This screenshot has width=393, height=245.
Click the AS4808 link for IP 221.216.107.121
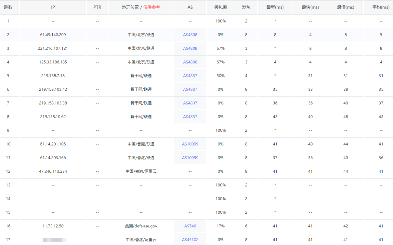point(190,48)
